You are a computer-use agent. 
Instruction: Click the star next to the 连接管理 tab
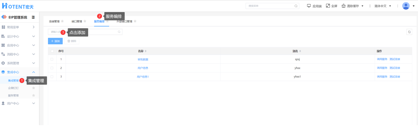(x=63, y=21)
